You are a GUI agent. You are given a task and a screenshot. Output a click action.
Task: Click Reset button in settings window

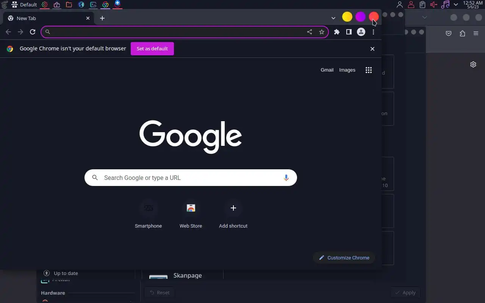160,292
